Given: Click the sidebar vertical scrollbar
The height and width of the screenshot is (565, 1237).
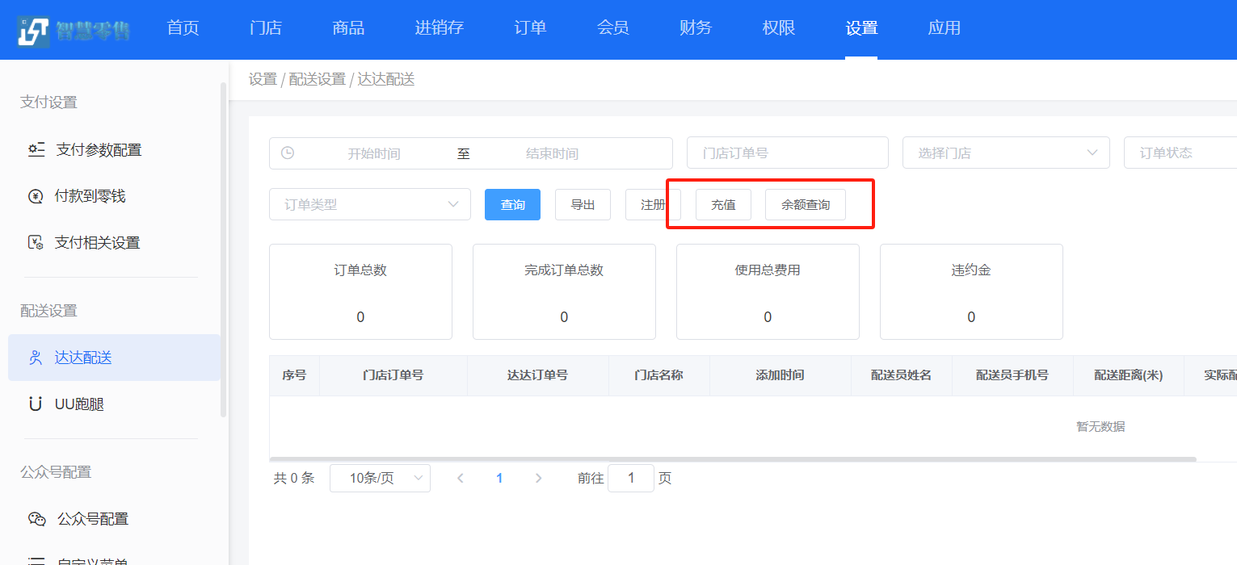Looking at the screenshot, I should click(x=224, y=249).
